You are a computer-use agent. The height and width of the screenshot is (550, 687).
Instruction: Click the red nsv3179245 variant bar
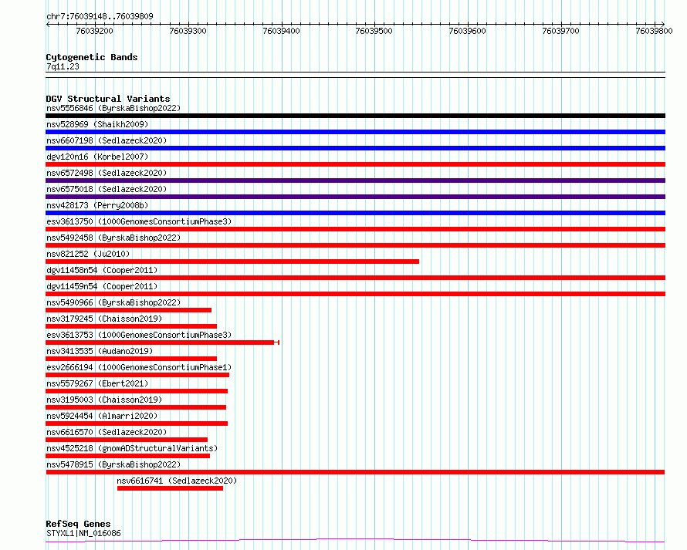coord(131,326)
